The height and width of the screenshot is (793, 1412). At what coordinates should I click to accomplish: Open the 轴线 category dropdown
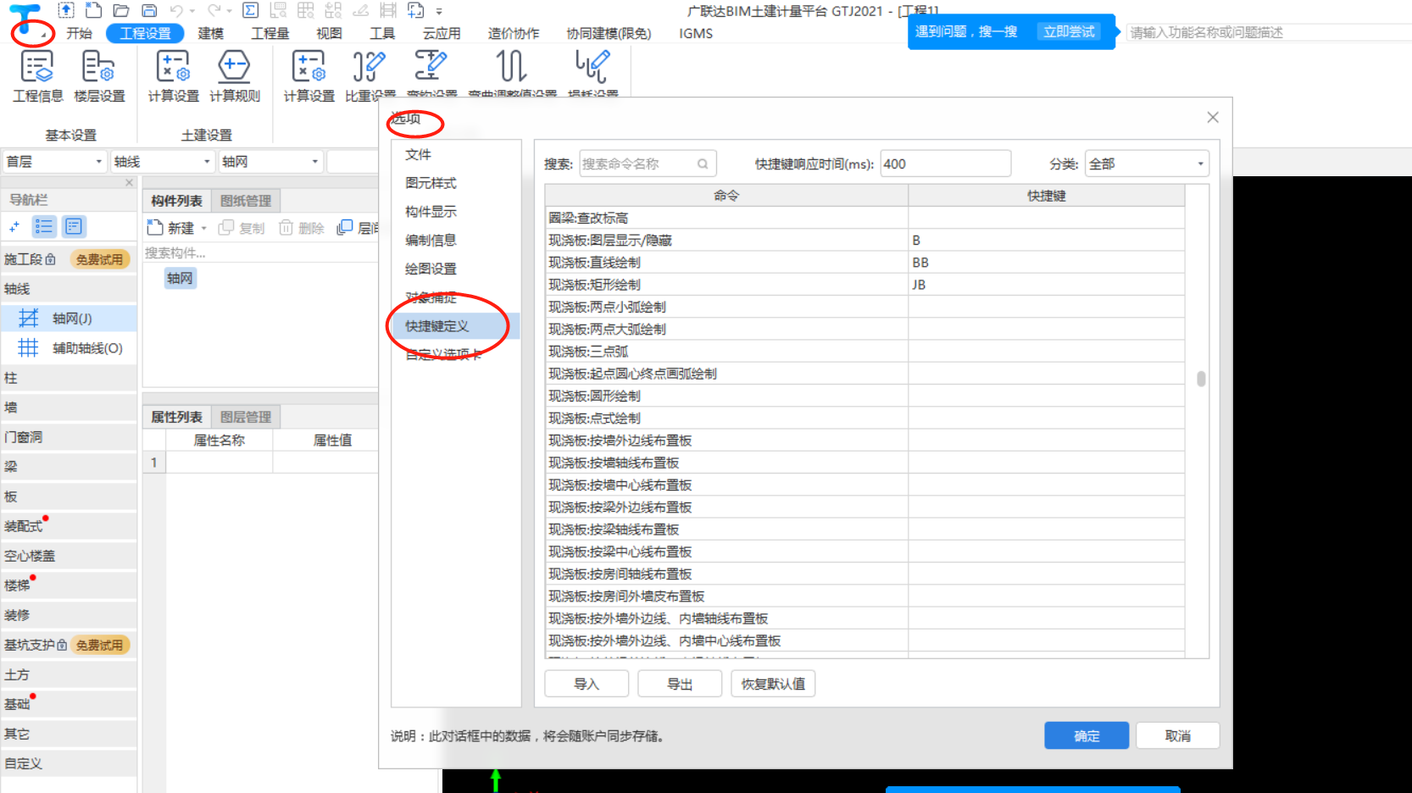[163, 162]
